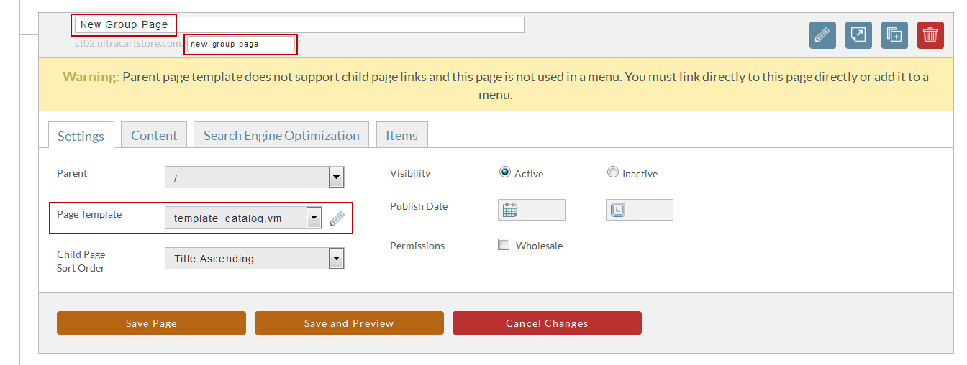The height and width of the screenshot is (365, 967).
Task: Click the Warning message text
Action: 496,86
